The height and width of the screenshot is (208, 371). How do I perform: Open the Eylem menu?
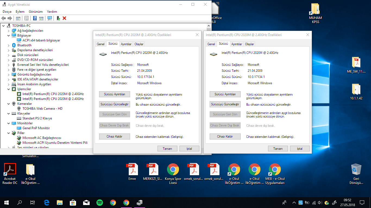[x=20, y=12]
